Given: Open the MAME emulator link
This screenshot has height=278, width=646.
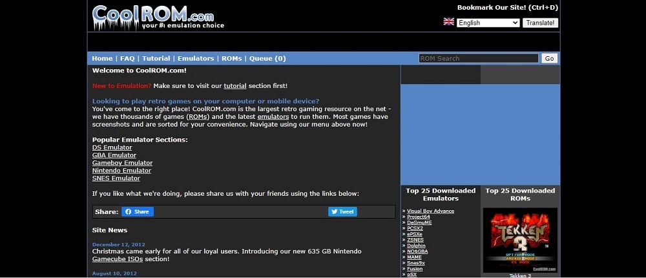Looking at the screenshot, I should pyautogui.click(x=415, y=257).
